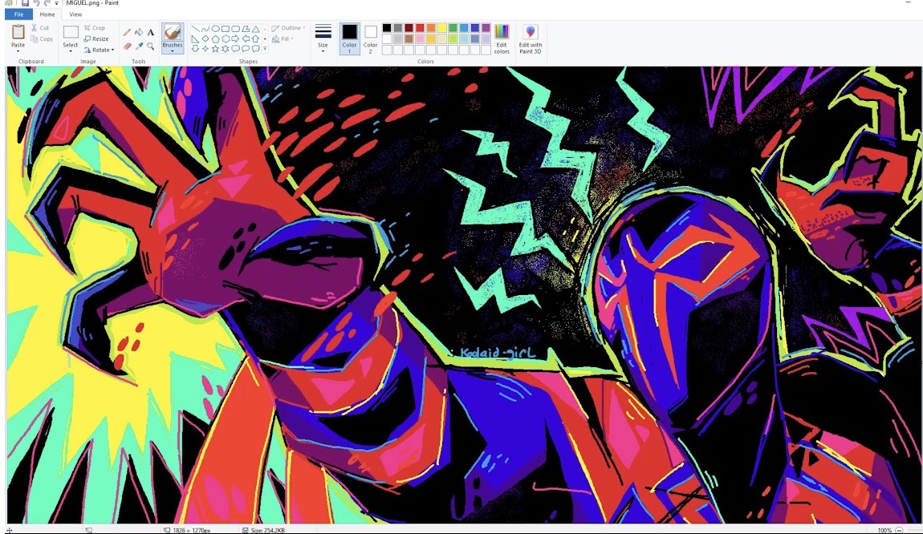The image size is (923, 534).
Task: Choose the Six-point star shape
Action: [x=226, y=49]
